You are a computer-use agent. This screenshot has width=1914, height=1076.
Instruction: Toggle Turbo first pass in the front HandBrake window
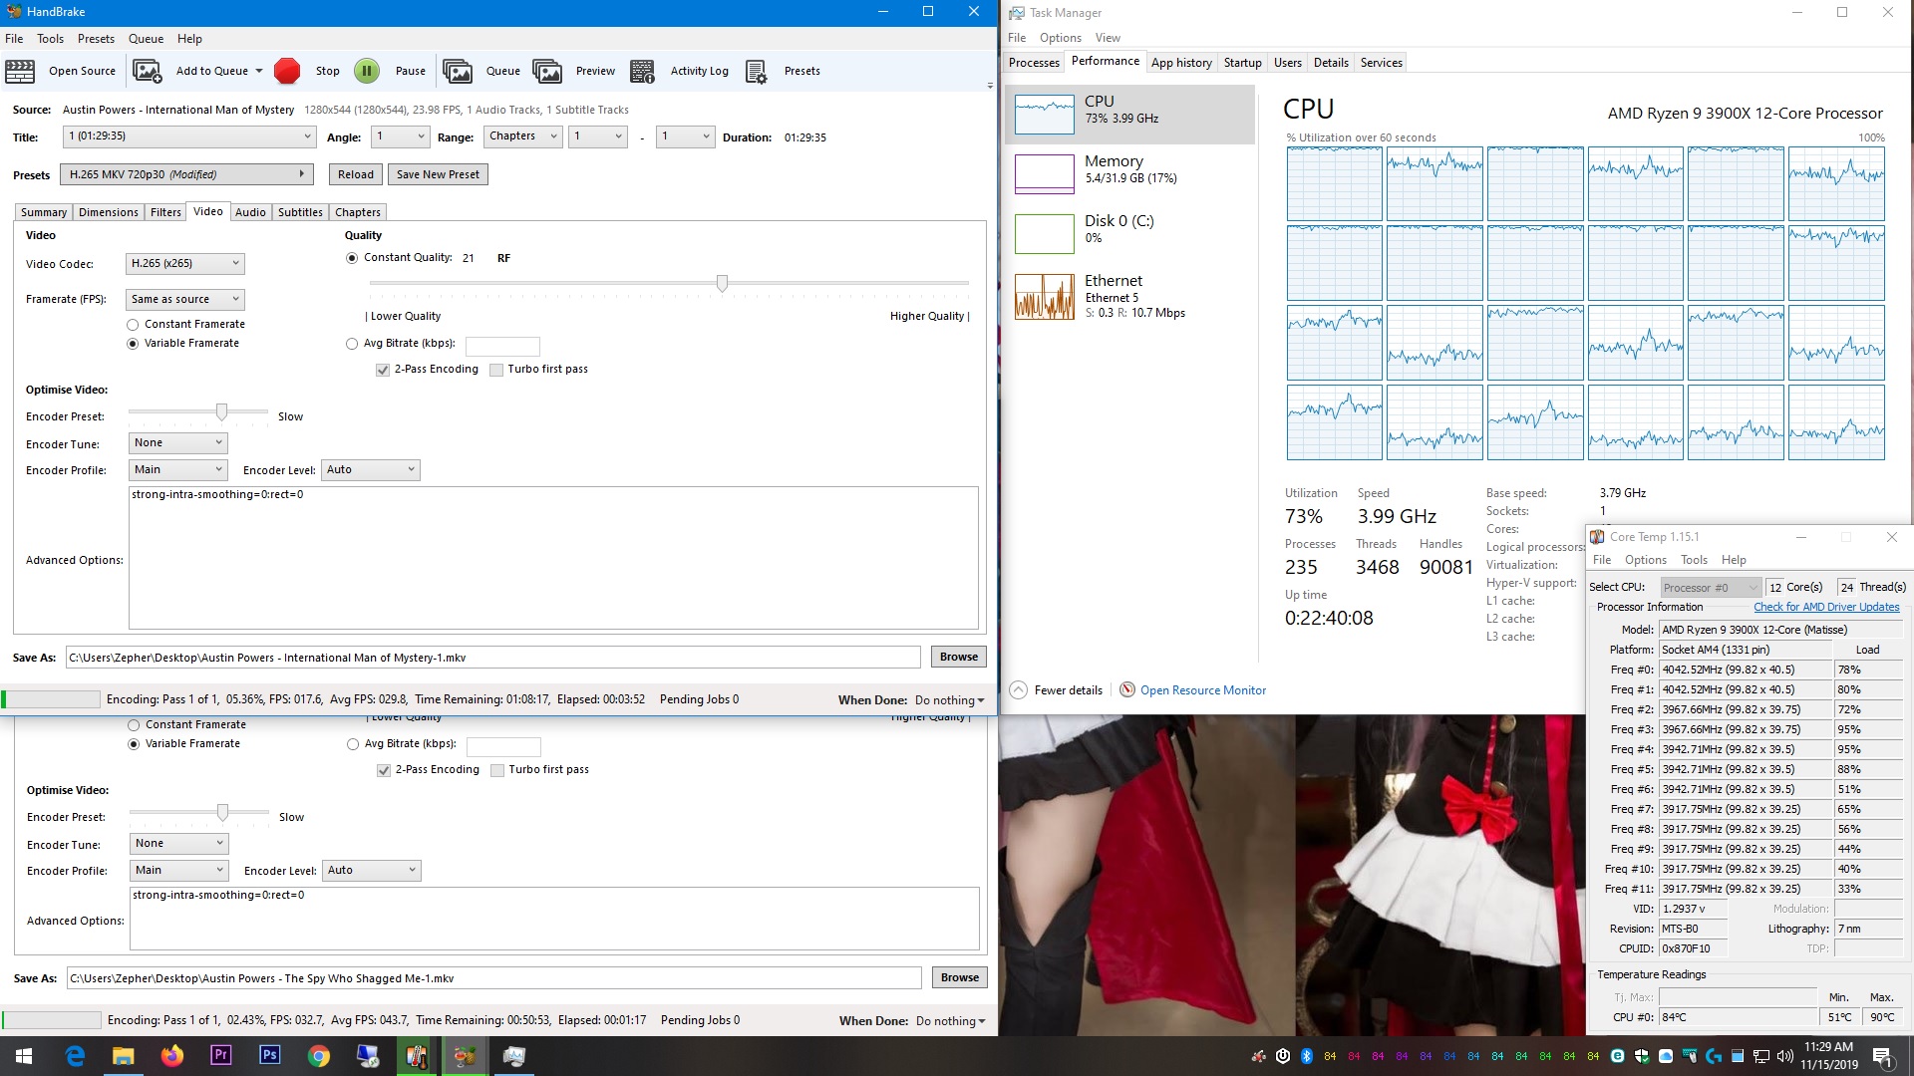click(496, 370)
